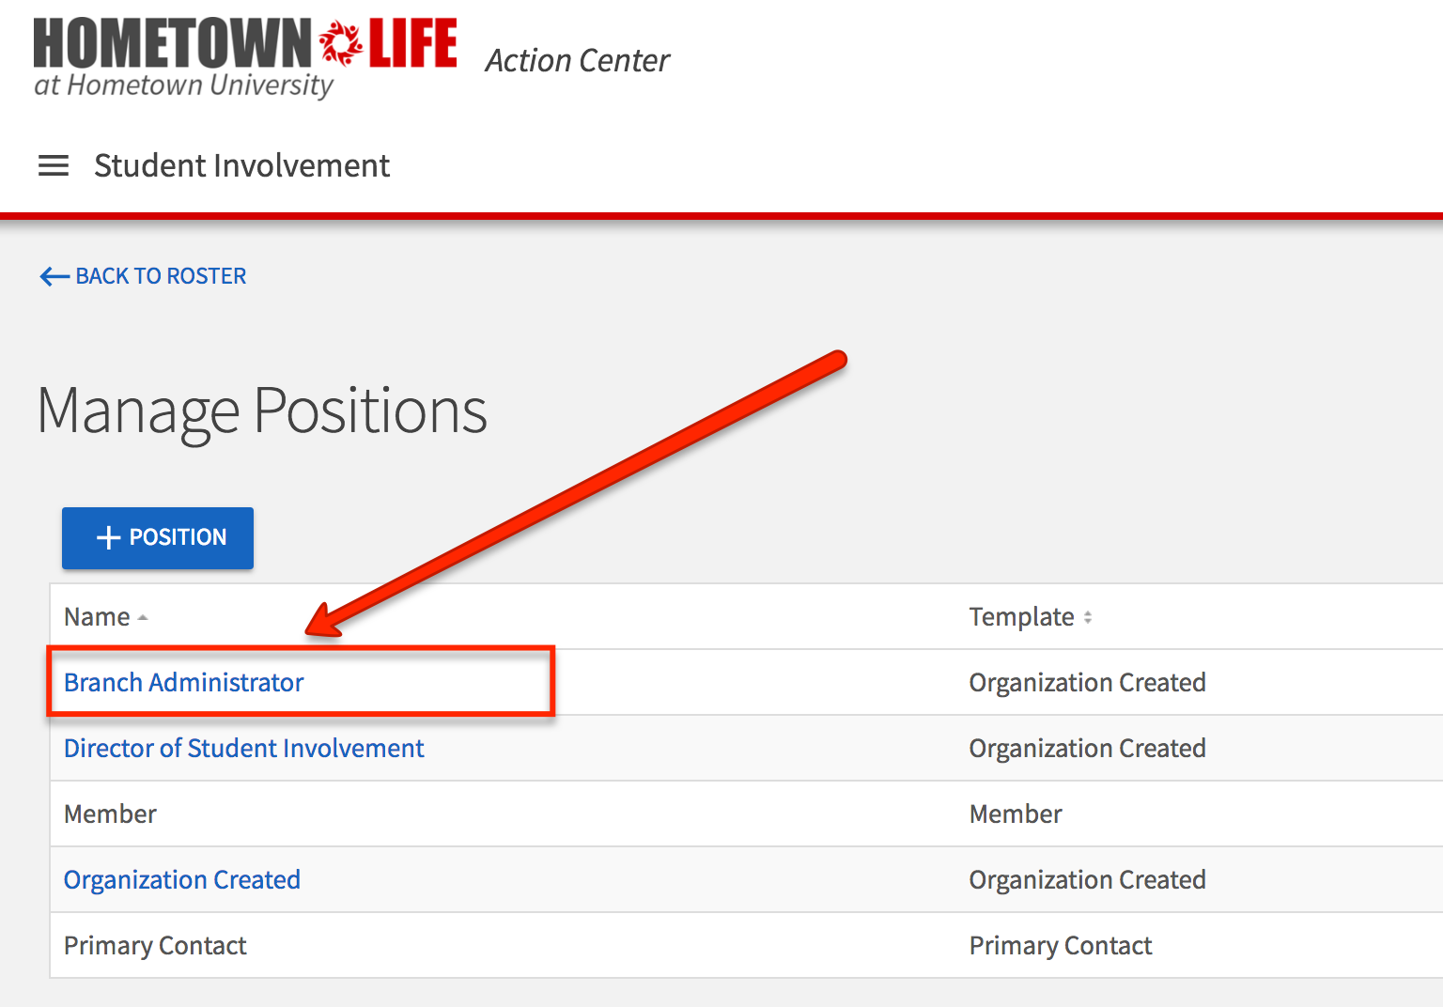Click the Template column header
The height and width of the screenshot is (1007, 1443).
[x=1021, y=617]
